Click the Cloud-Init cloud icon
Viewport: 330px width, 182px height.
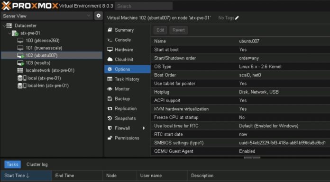110,60
